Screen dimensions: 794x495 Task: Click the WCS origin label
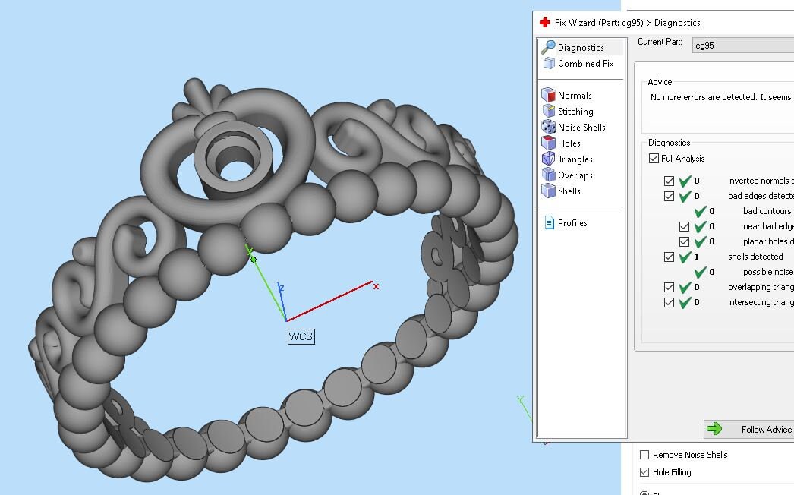301,336
